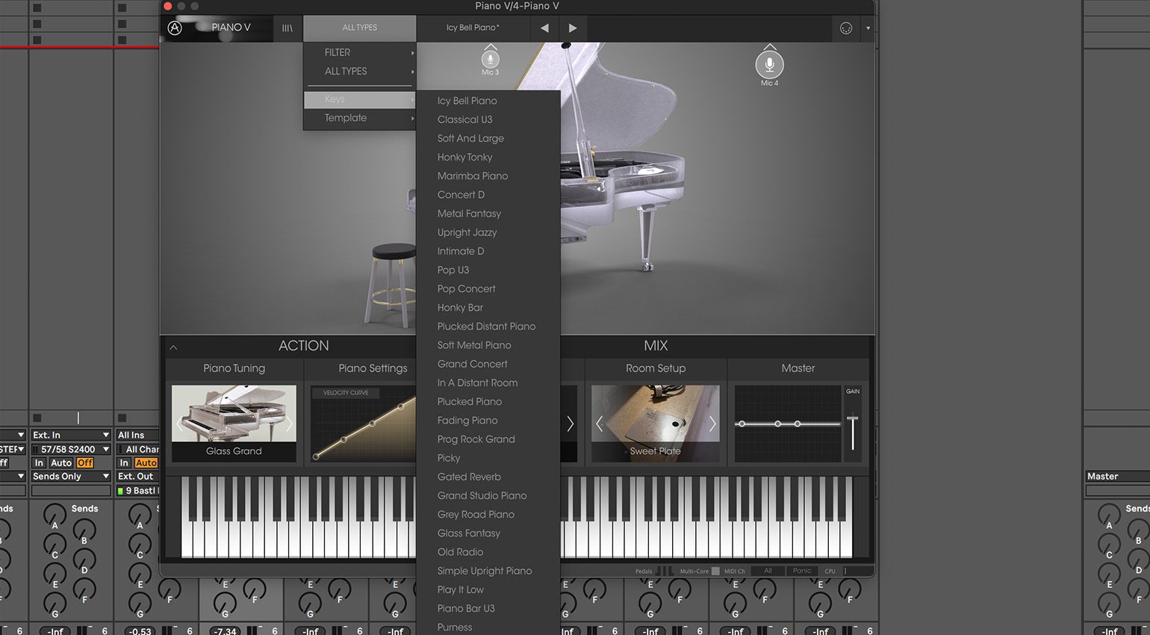Open the Room Setup section
Viewport: 1150px width, 635px height.
656,368
